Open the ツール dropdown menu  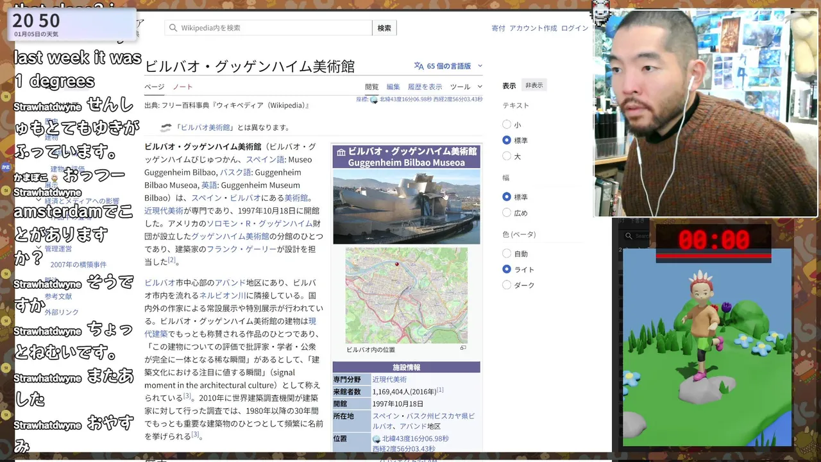(x=465, y=87)
